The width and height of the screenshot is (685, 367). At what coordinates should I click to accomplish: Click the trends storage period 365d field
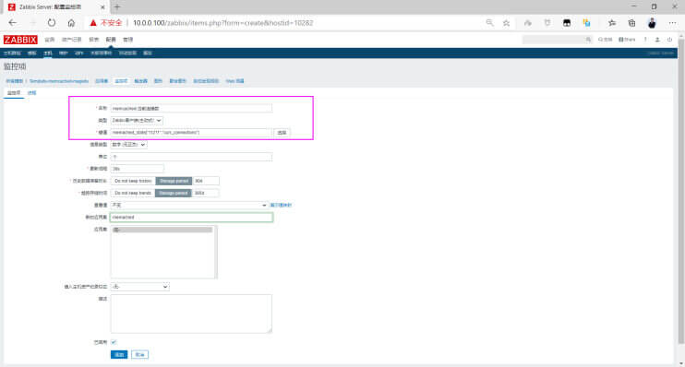click(206, 193)
